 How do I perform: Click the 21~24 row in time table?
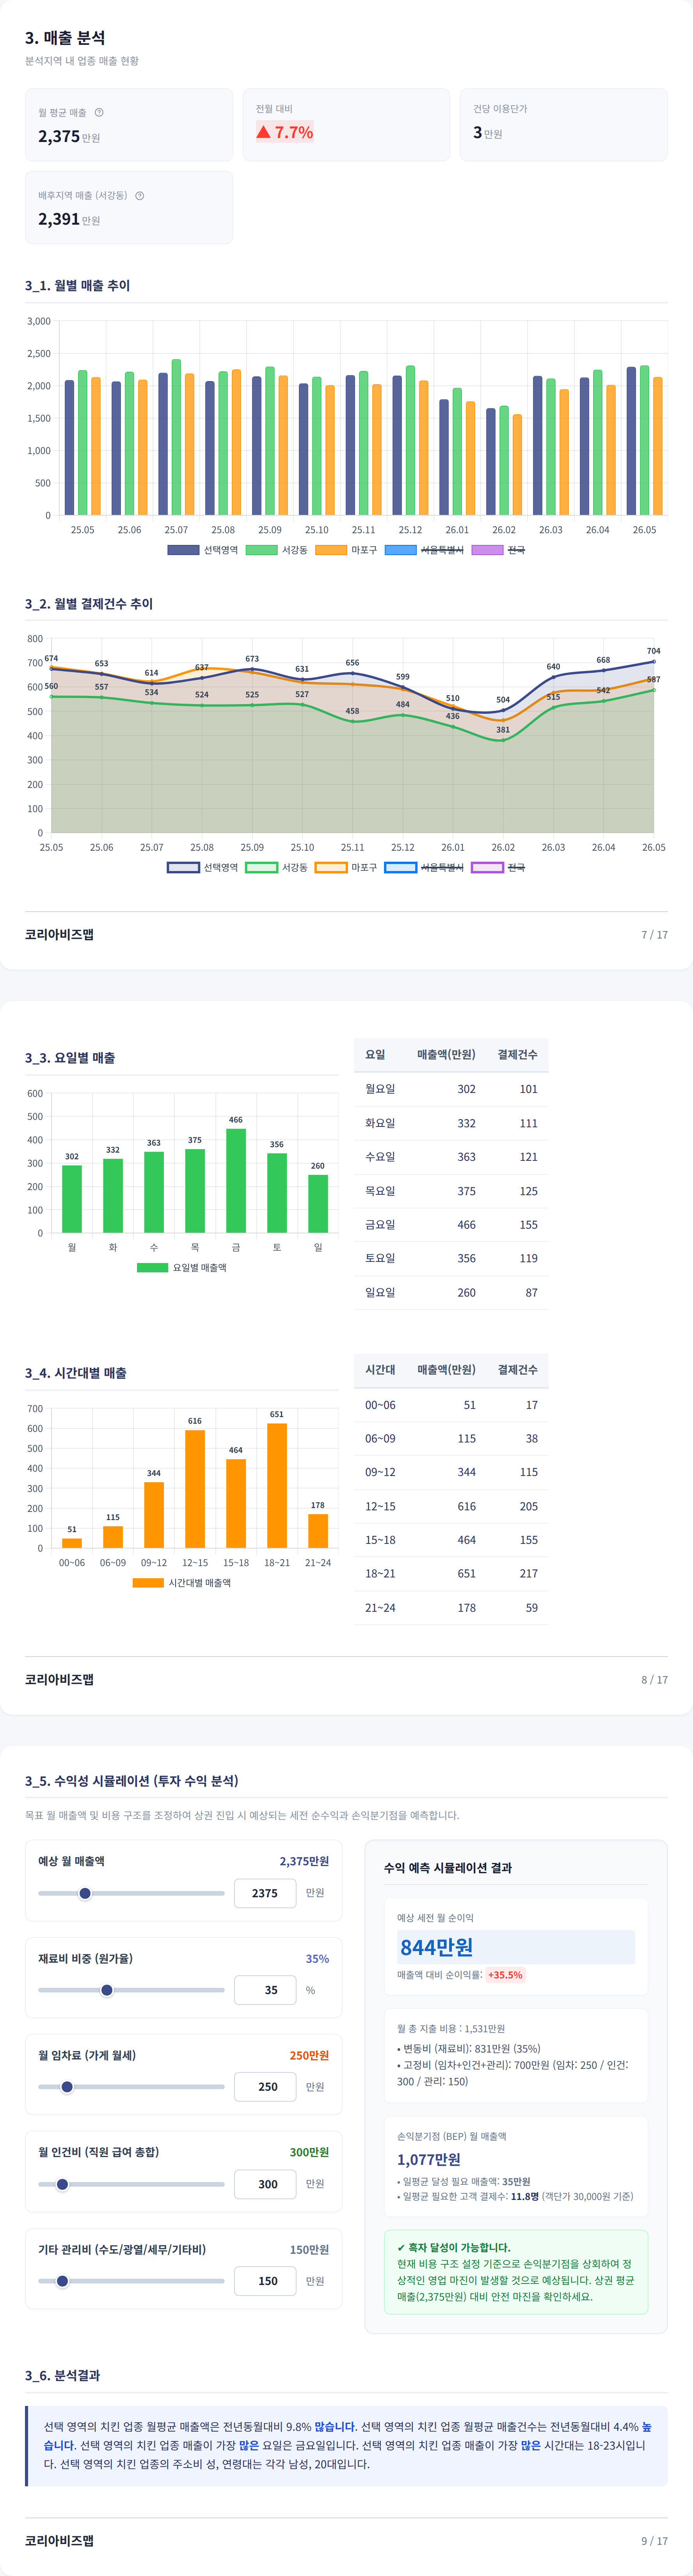[451, 1608]
